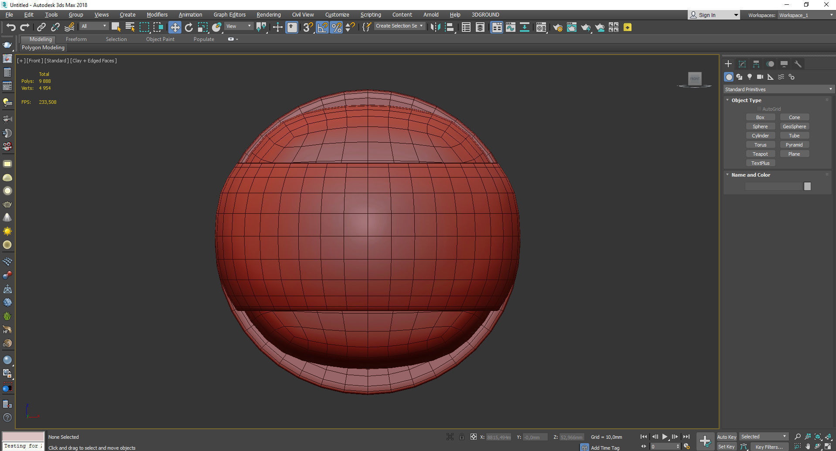Click the Teapot primitive button
The image size is (836, 451).
(x=760, y=154)
